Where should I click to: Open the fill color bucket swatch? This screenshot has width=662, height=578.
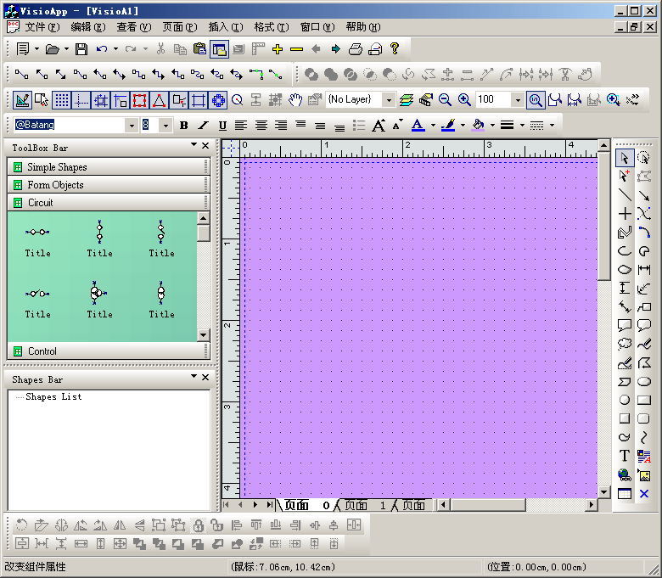478,126
